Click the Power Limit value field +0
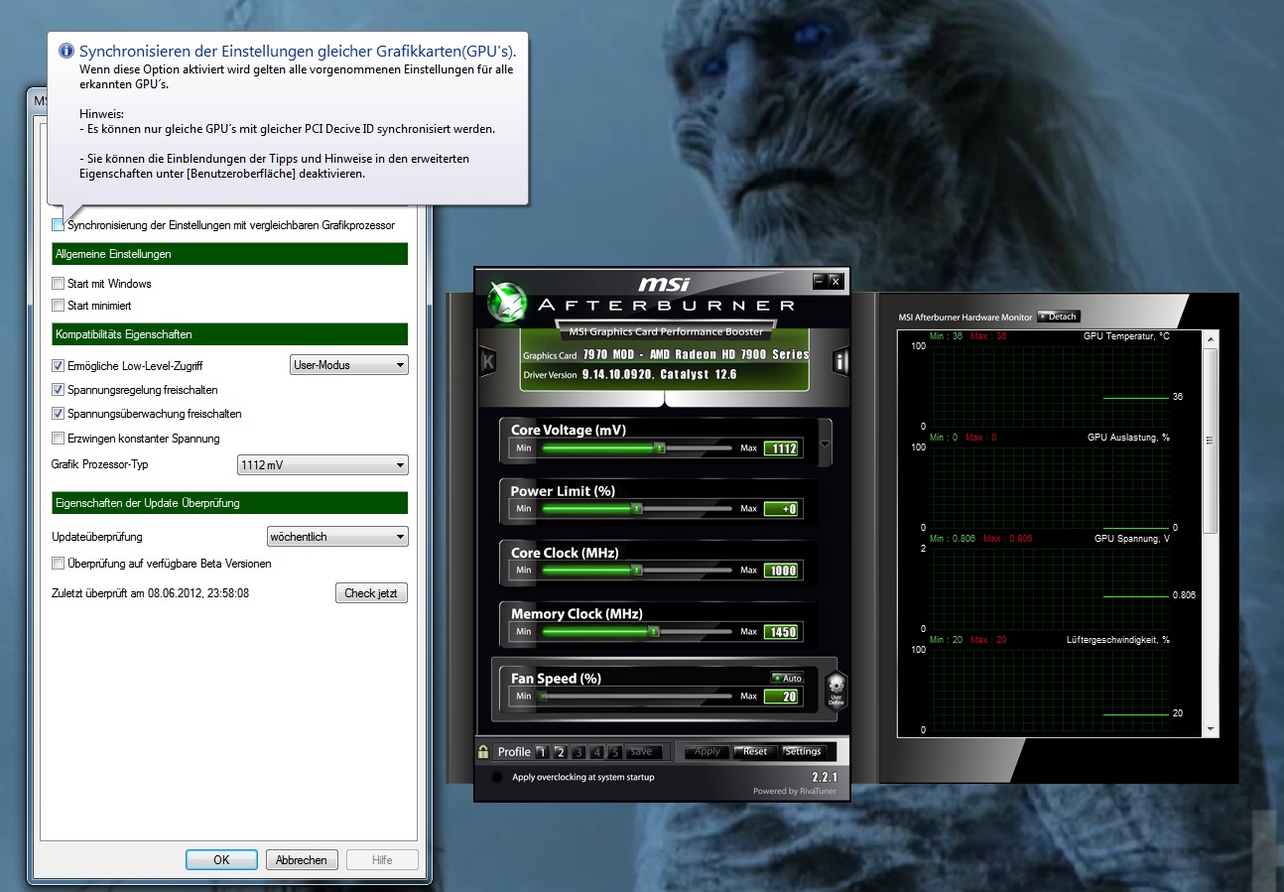This screenshot has width=1284, height=892. [x=781, y=509]
